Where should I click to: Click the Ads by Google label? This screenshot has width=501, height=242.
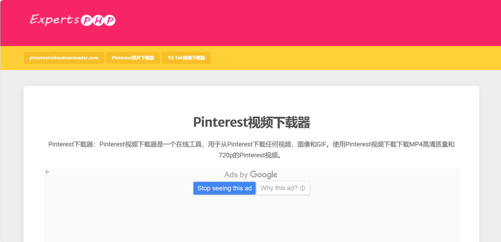[250, 174]
